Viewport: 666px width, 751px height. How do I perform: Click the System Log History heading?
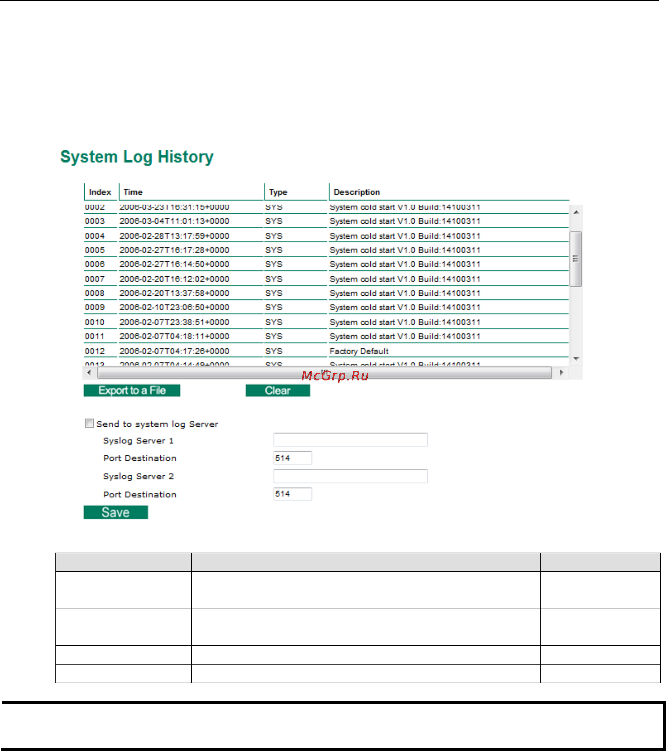[137, 157]
